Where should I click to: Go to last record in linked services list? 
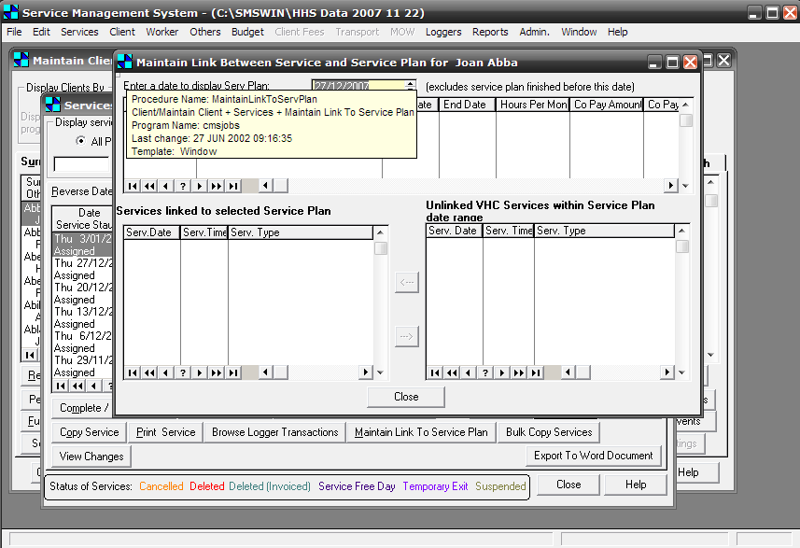coord(233,372)
